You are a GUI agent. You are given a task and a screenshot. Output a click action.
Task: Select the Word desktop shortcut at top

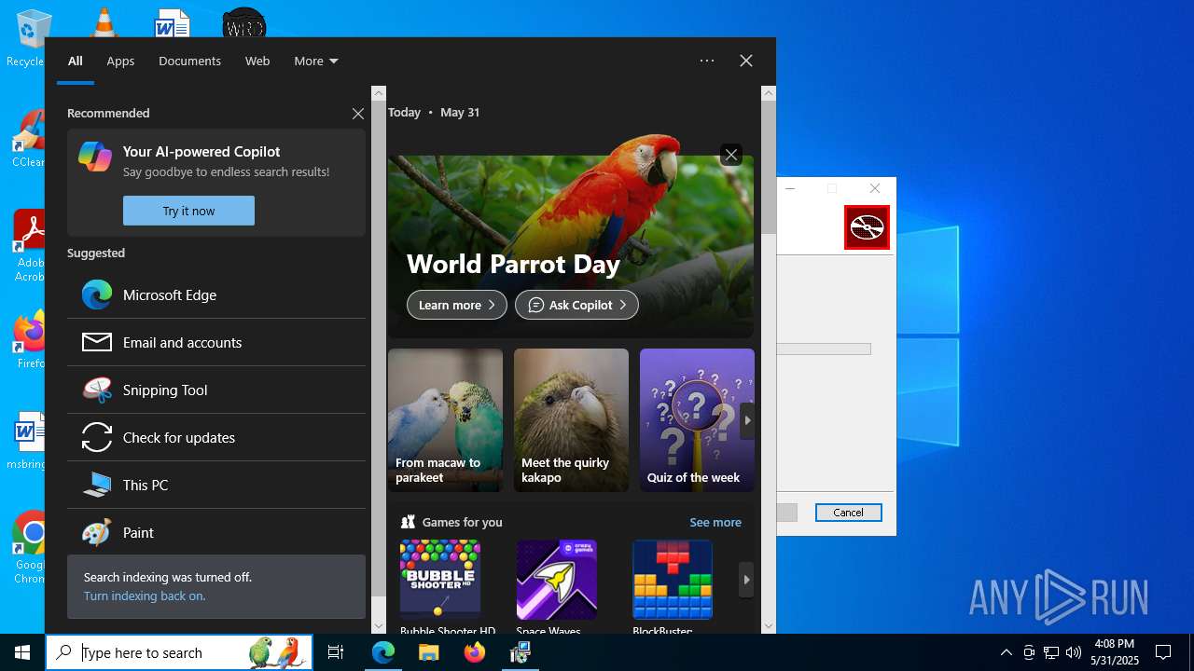click(173, 22)
